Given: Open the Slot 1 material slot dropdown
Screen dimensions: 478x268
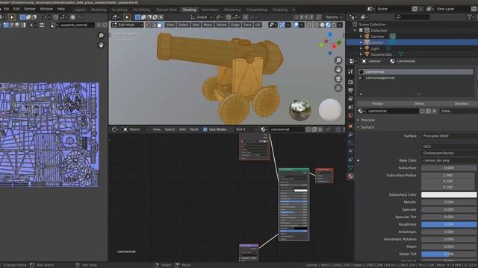Looking at the screenshot, I should [x=246, y=130].
